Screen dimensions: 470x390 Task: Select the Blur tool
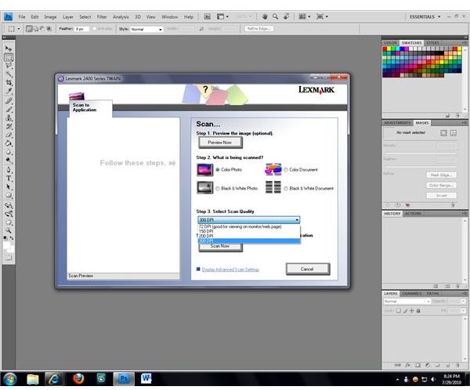[9, 152]
